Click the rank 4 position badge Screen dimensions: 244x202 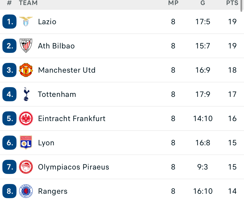click(x=9, y=94)
